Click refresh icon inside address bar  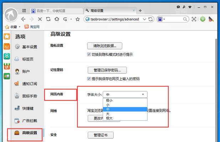click(x=150, y=19)
